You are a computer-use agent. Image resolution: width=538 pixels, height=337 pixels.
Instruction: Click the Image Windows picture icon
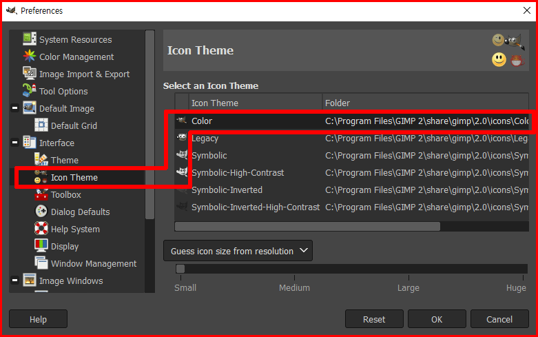coord(30,280)
